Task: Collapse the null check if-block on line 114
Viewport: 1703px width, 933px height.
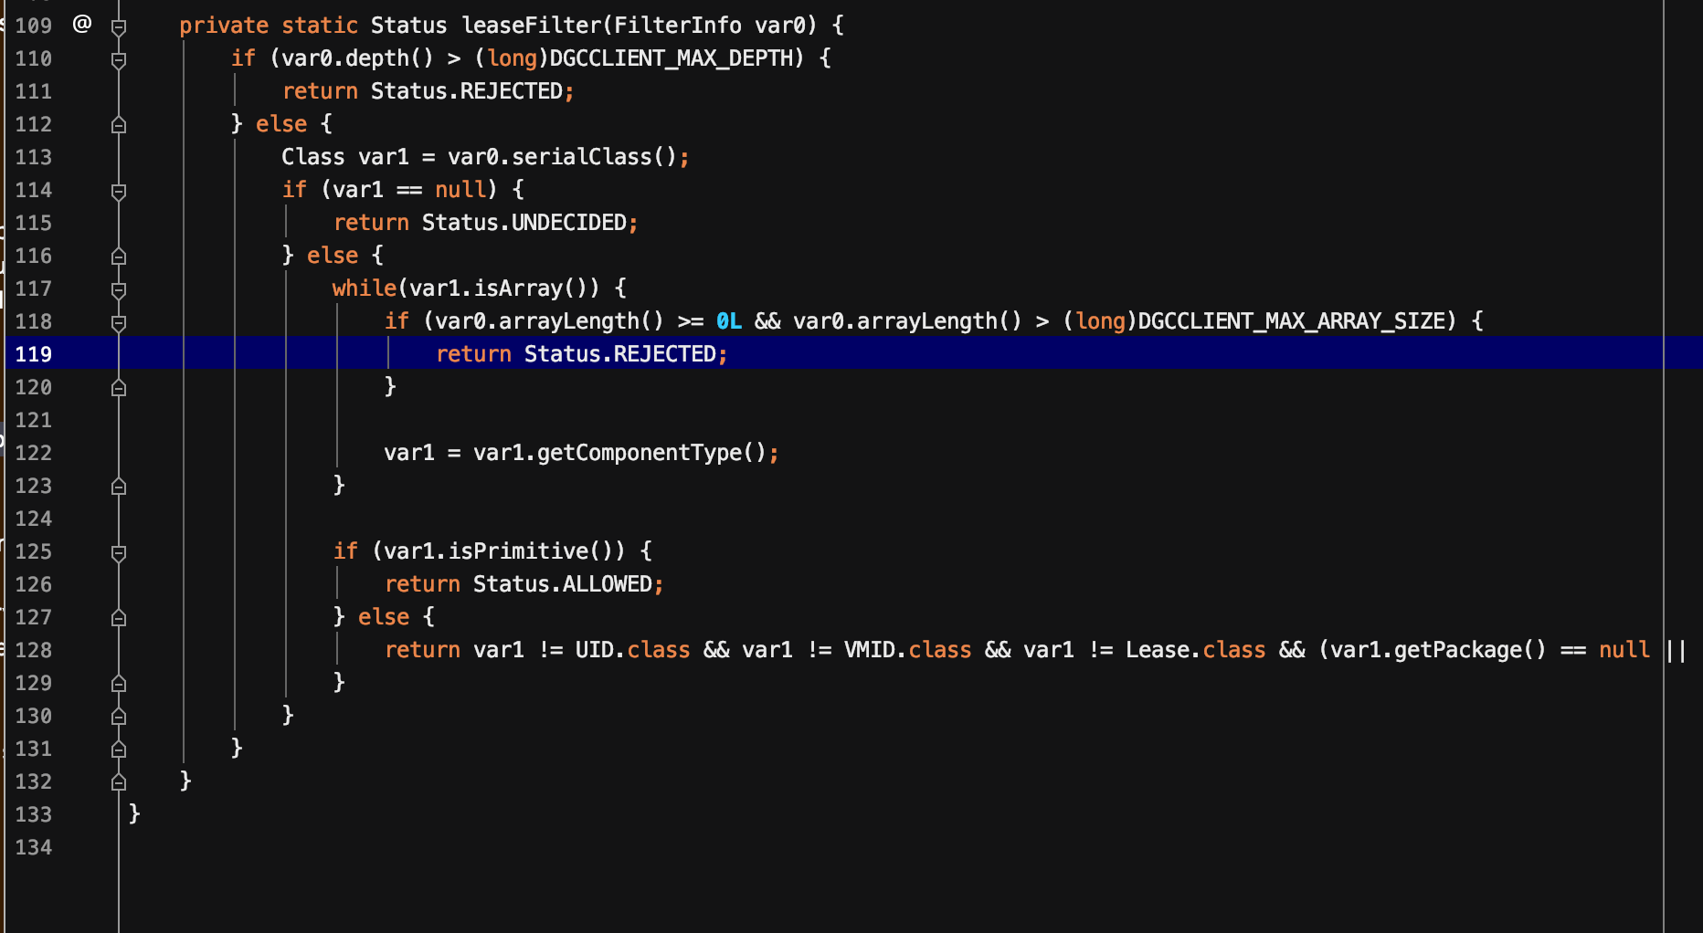Action: pyautogui.click(x=119, y=191)
